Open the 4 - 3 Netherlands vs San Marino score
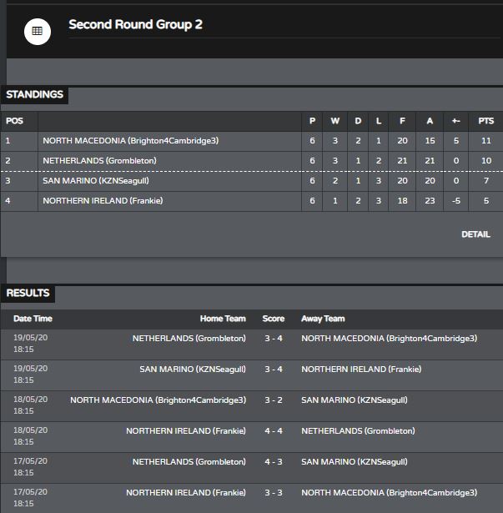Image resolution: width=503 pixels, height=513 pixels. click(274, 461)
